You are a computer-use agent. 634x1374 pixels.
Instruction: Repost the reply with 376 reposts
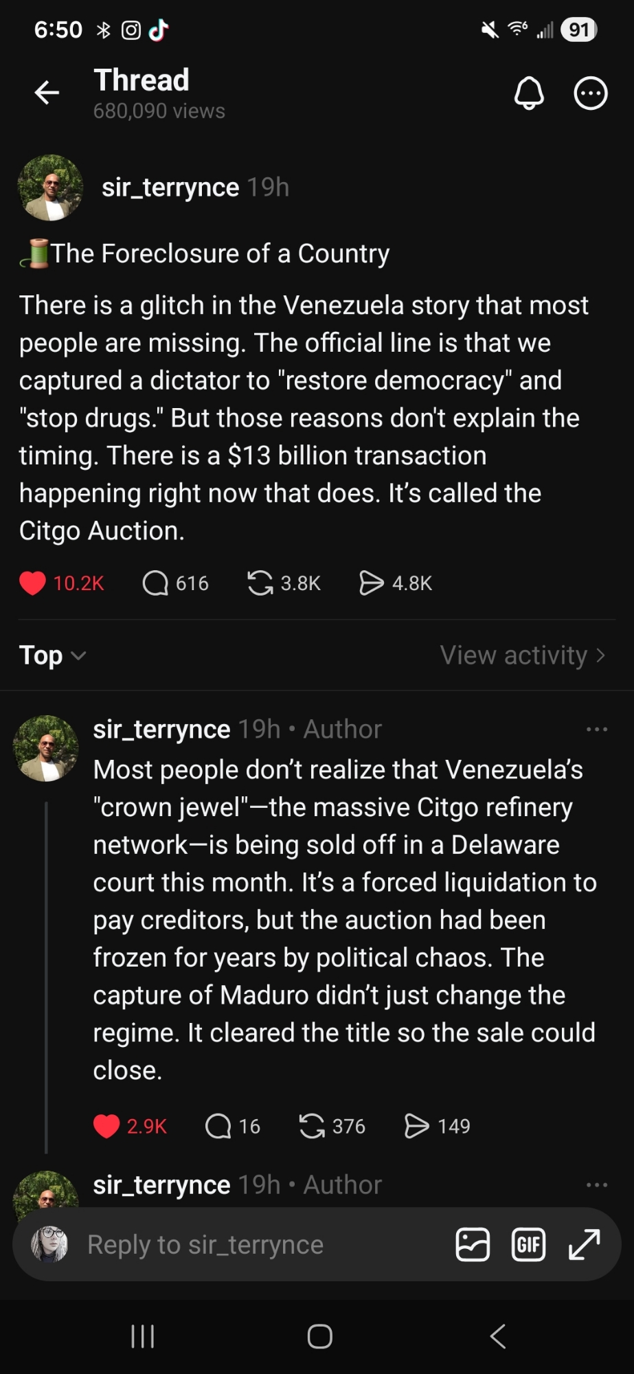[x=312, y=1126]
